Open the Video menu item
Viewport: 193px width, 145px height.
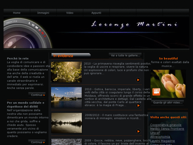pyautogui.click(x=70, y=13)
